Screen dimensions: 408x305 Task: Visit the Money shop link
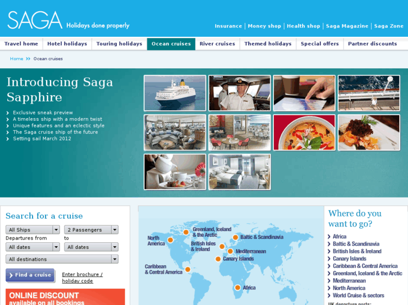(x=264, y=26)
